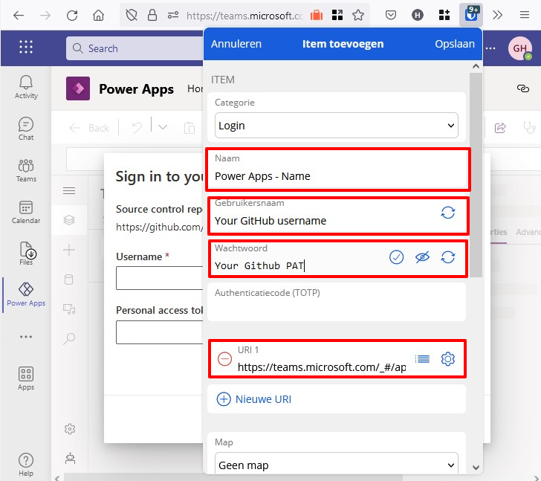Screen dimensions: 541x481
Task: Bookmark page with the star icon
Action: 358,15
